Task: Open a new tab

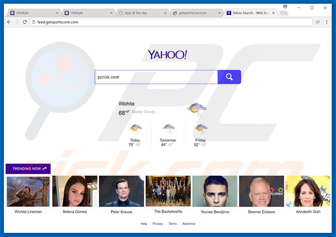Action: (284, 13)
